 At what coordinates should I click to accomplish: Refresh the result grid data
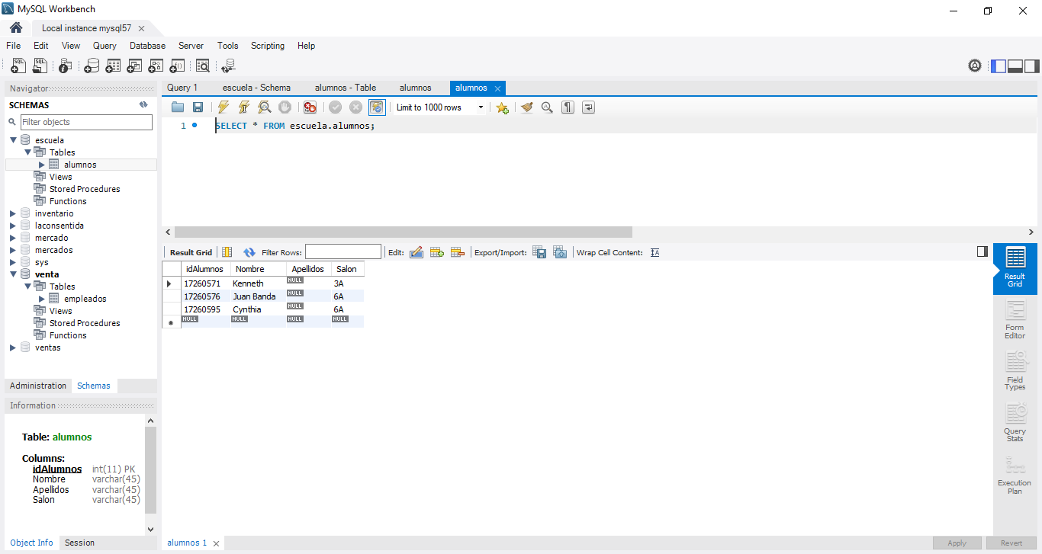[249, 252]
